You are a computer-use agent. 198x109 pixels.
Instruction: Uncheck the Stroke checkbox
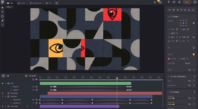pos(194,54)
